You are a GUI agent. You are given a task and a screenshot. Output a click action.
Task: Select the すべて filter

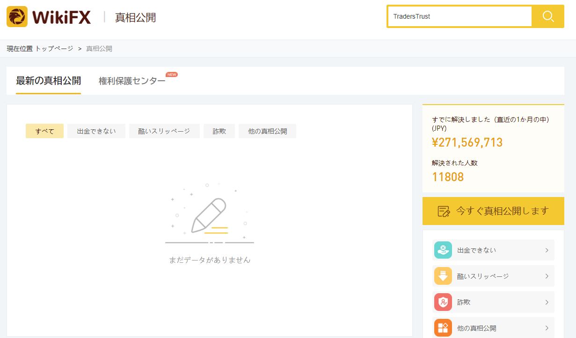tap(44, 131)
